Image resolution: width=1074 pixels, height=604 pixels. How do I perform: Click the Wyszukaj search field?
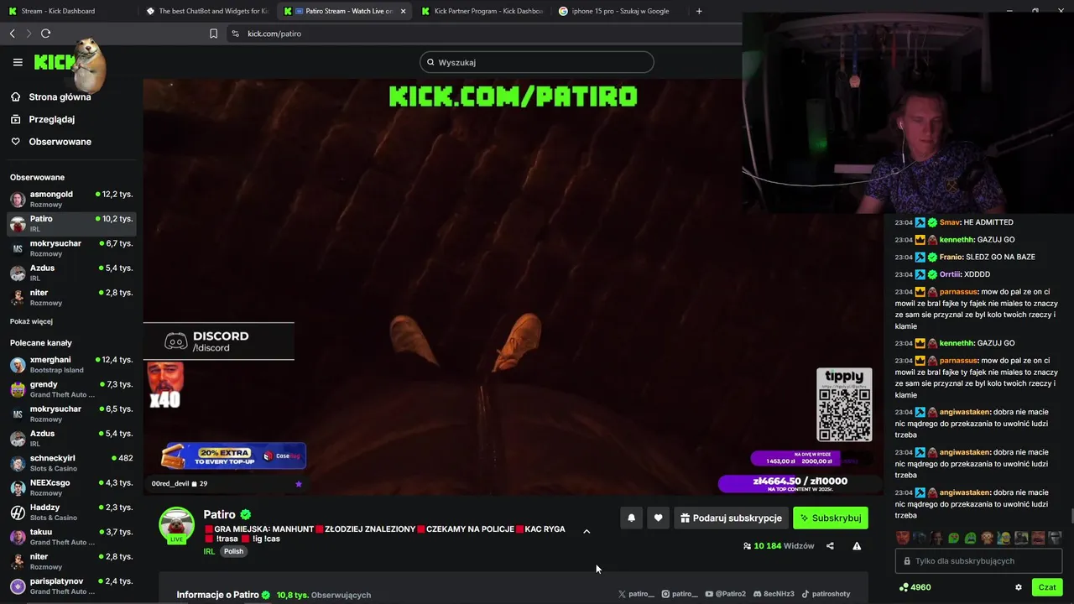(x=537, y=62)
